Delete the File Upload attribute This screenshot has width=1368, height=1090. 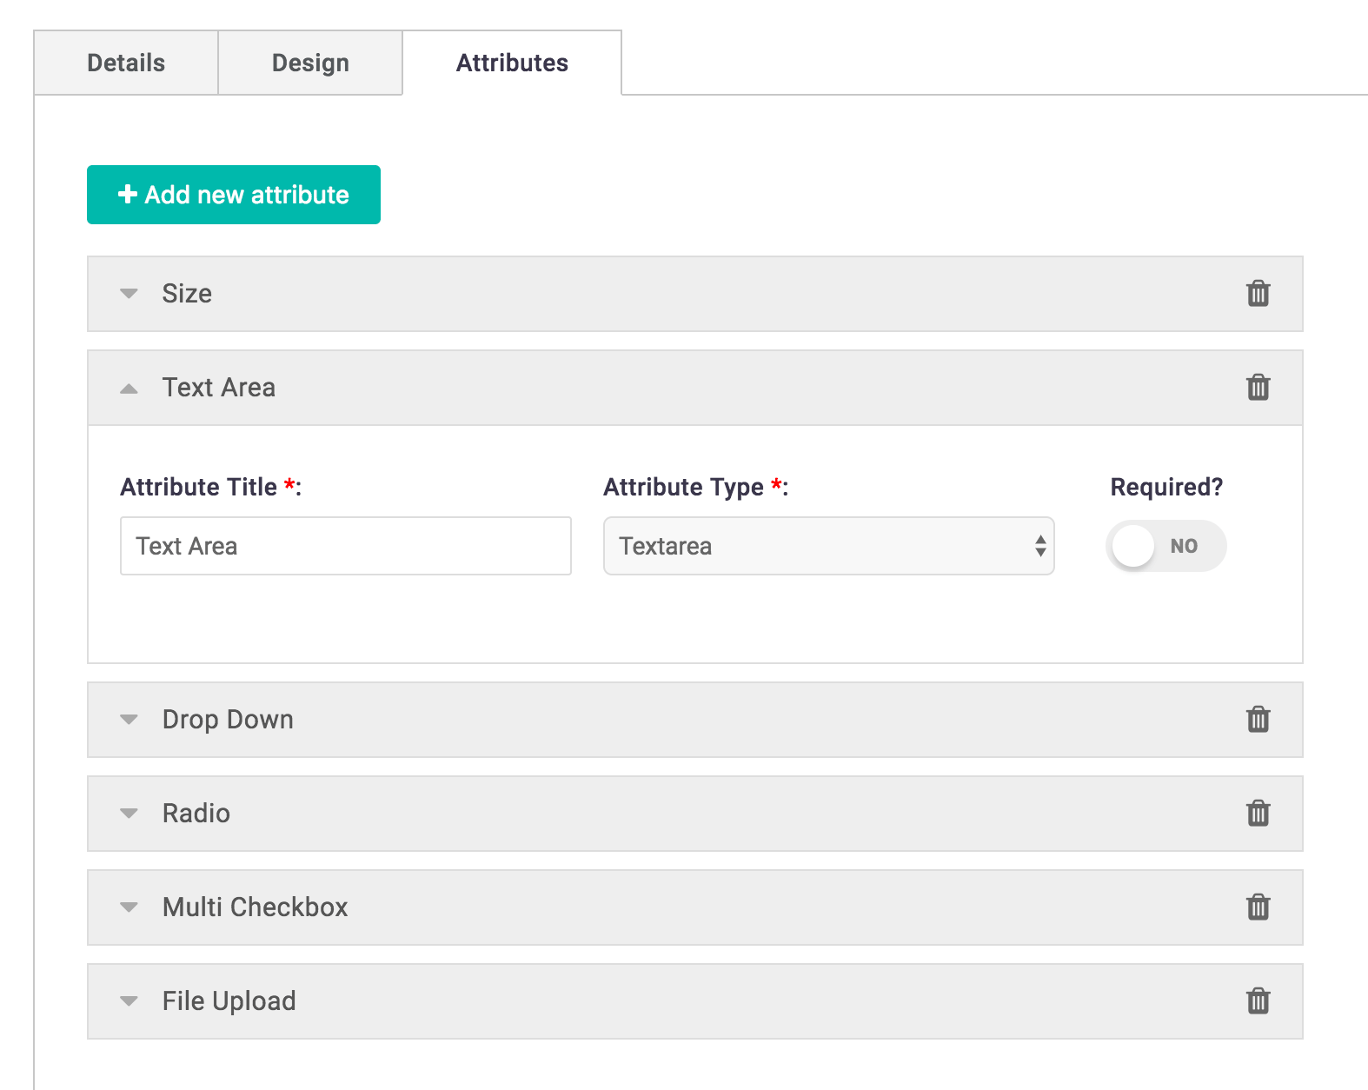(1258, 1001)
